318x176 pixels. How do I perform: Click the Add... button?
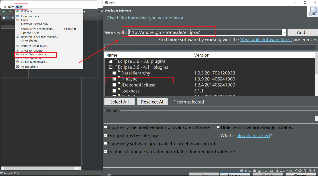pos(302,32)
